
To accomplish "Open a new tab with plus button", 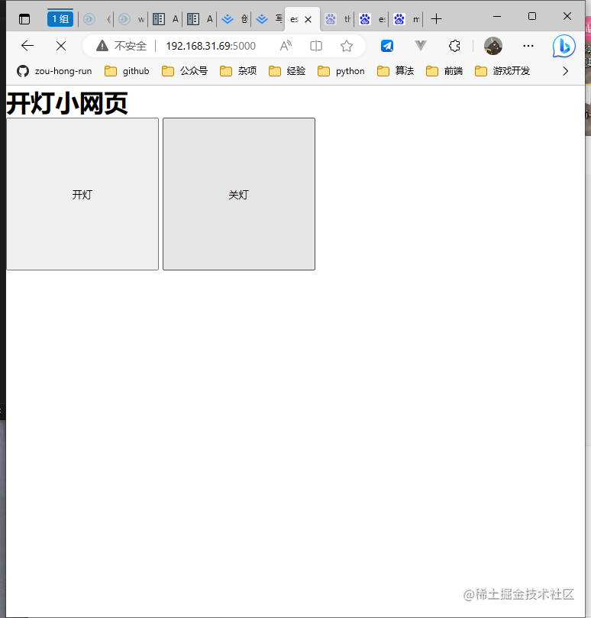I will coord(436,19).
